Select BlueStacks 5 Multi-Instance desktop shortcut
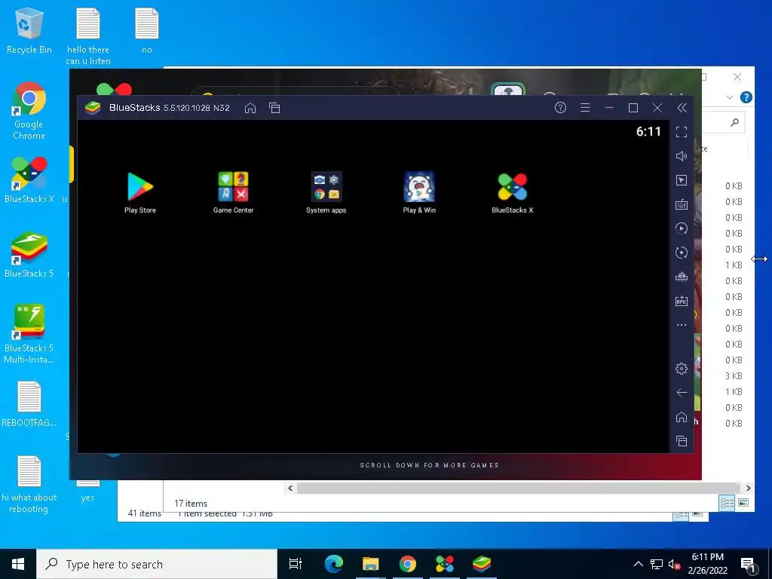The width and height of the screenshot is (772, 579). tap(29, 335)
